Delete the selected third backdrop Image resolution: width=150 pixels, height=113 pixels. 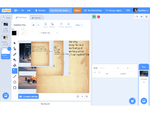click(9, 49)
